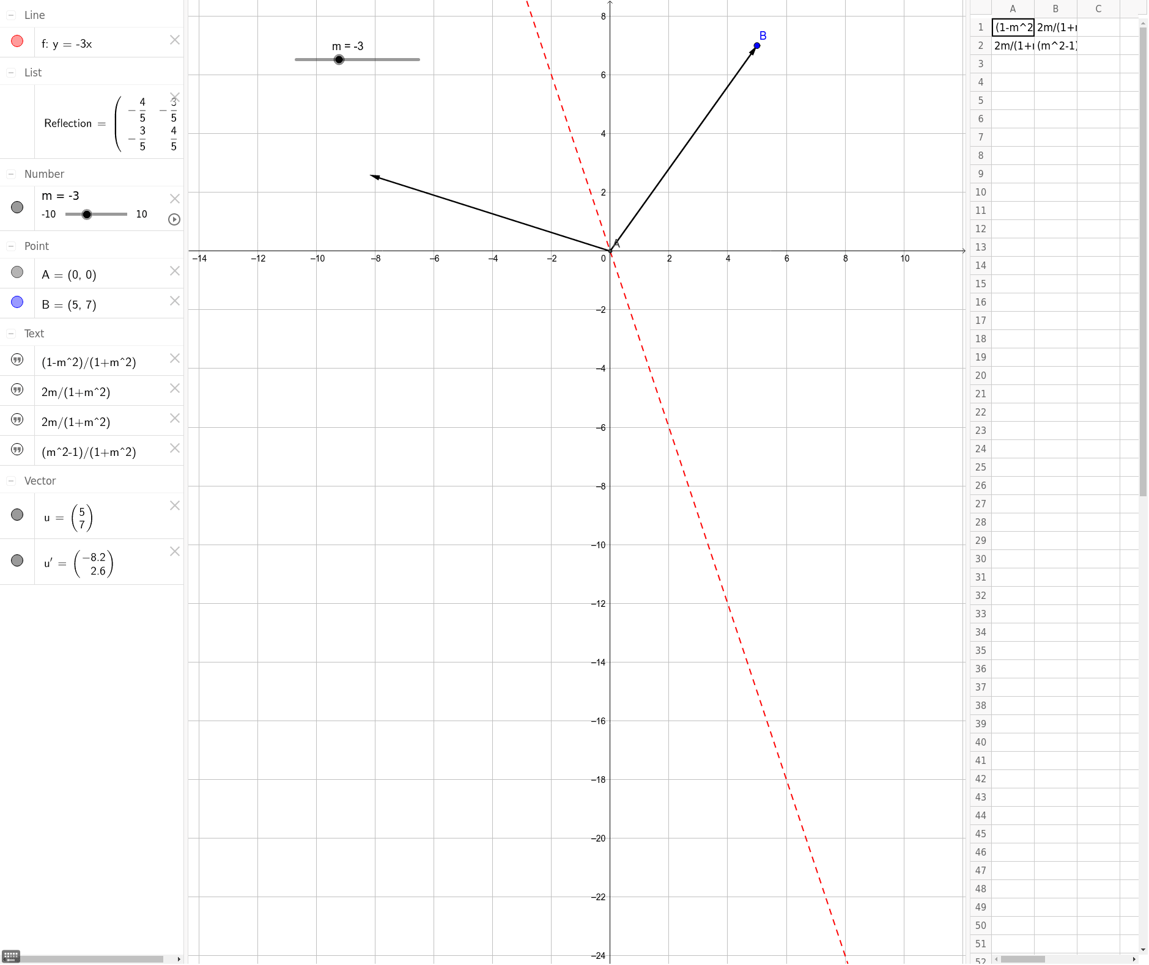
Task: Remove point A using its × button
Action: coord(175,271)
